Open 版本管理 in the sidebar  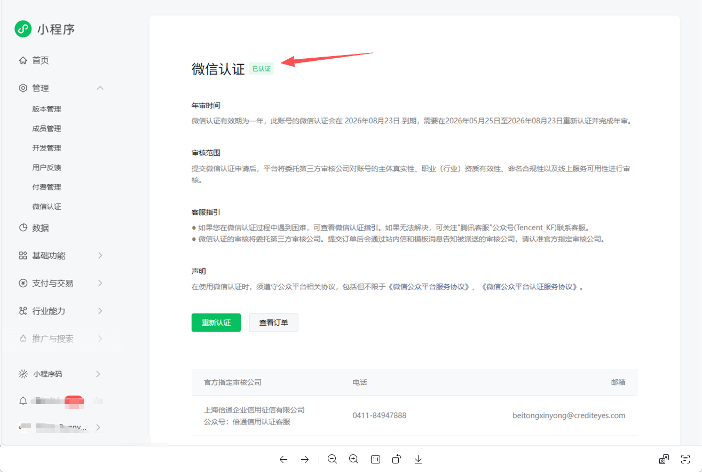click(46, 109)
